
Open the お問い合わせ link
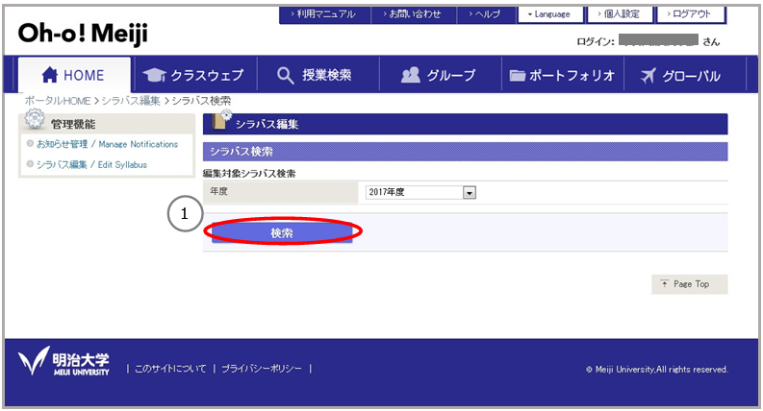[x=414, y=14]
